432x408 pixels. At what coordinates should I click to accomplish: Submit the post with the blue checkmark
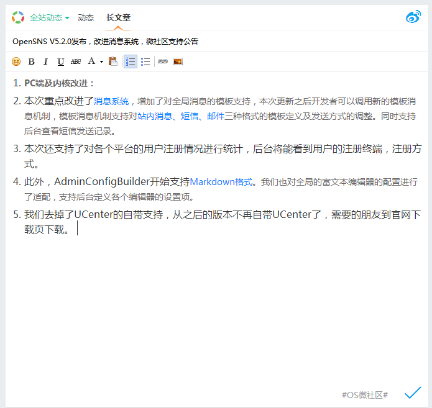[413, 392]
